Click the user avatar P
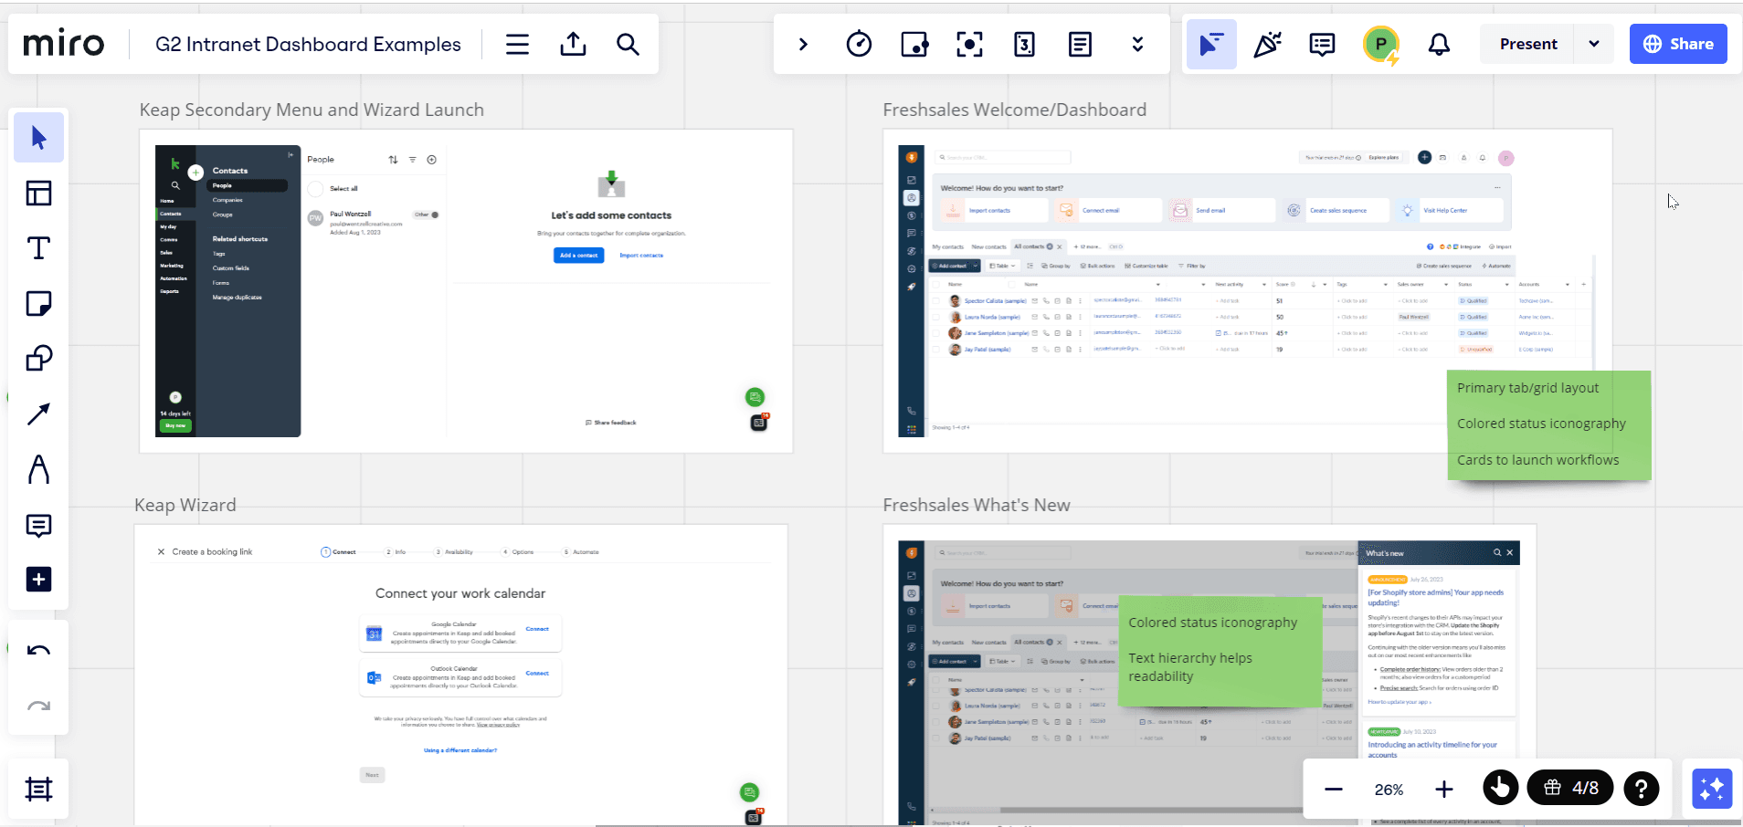Image resolution: width=1743 pixels, height=827 pixels. (x=1381, y=44)
